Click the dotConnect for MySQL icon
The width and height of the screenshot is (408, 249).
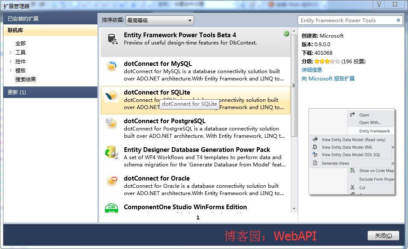[112, 66]
